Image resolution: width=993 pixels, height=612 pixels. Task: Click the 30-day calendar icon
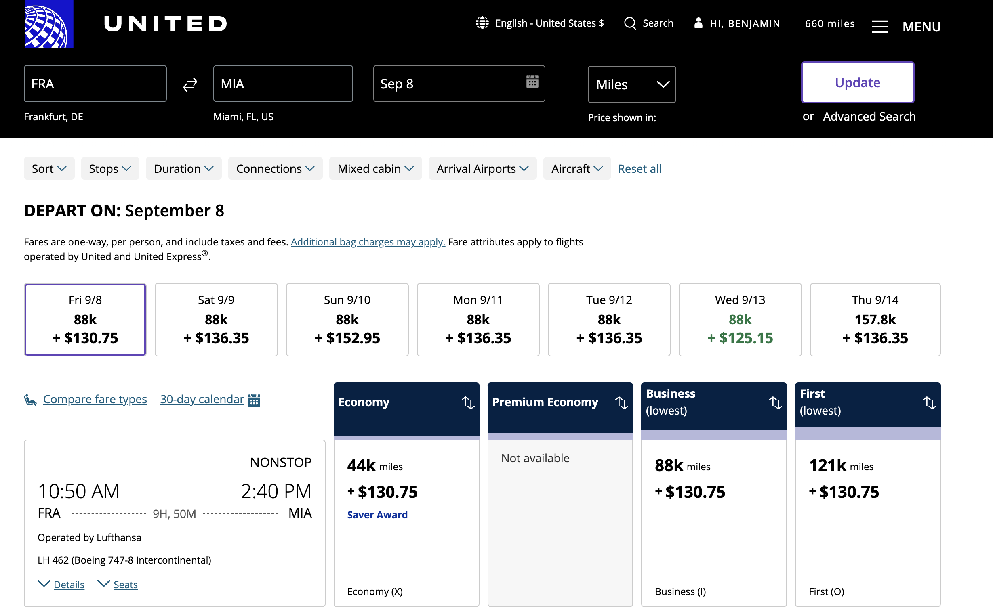[x=254, y=400]
